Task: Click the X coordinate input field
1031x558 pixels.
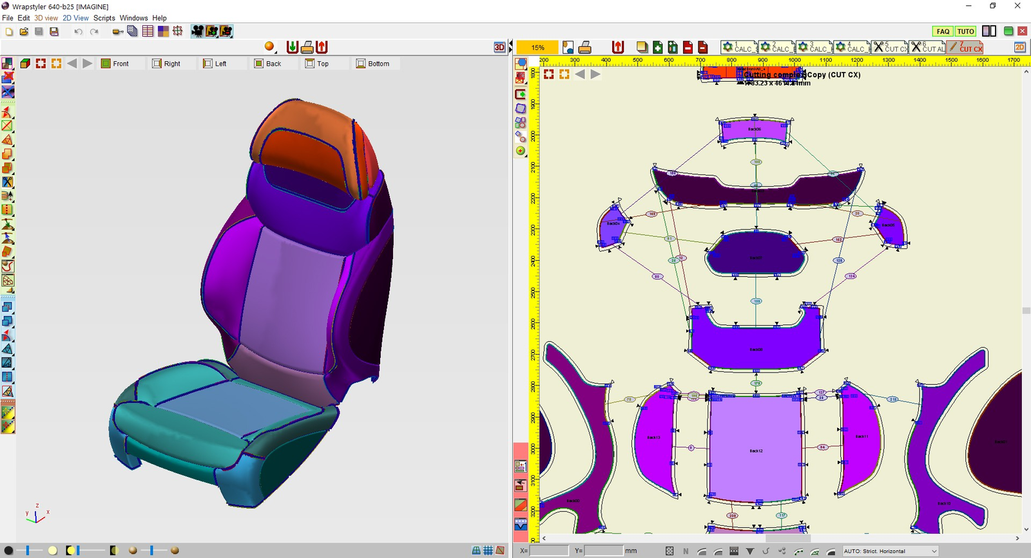Action: pos(549,551)
